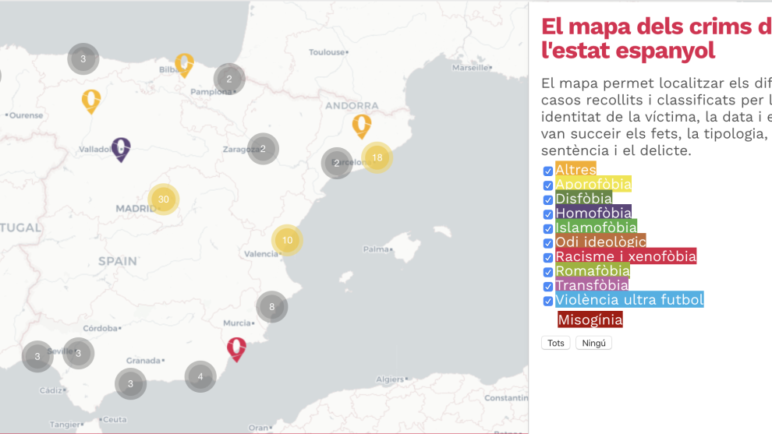Expand the grey cluster at Zaragoza

[264, 150]
